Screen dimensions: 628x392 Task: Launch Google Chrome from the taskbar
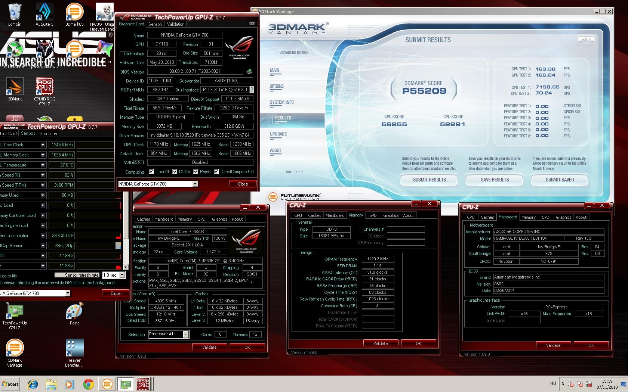point(88,384)
